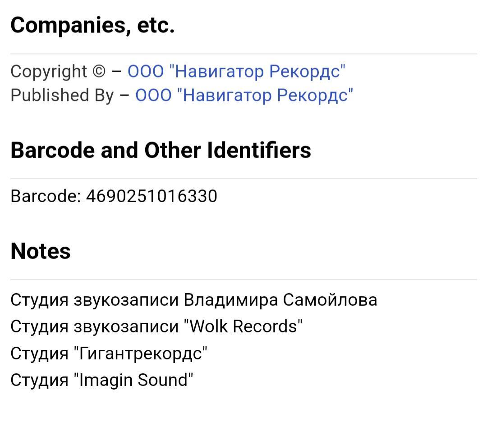
Task: Select the "Wolk Records" studio name
Action: [243, 327]
